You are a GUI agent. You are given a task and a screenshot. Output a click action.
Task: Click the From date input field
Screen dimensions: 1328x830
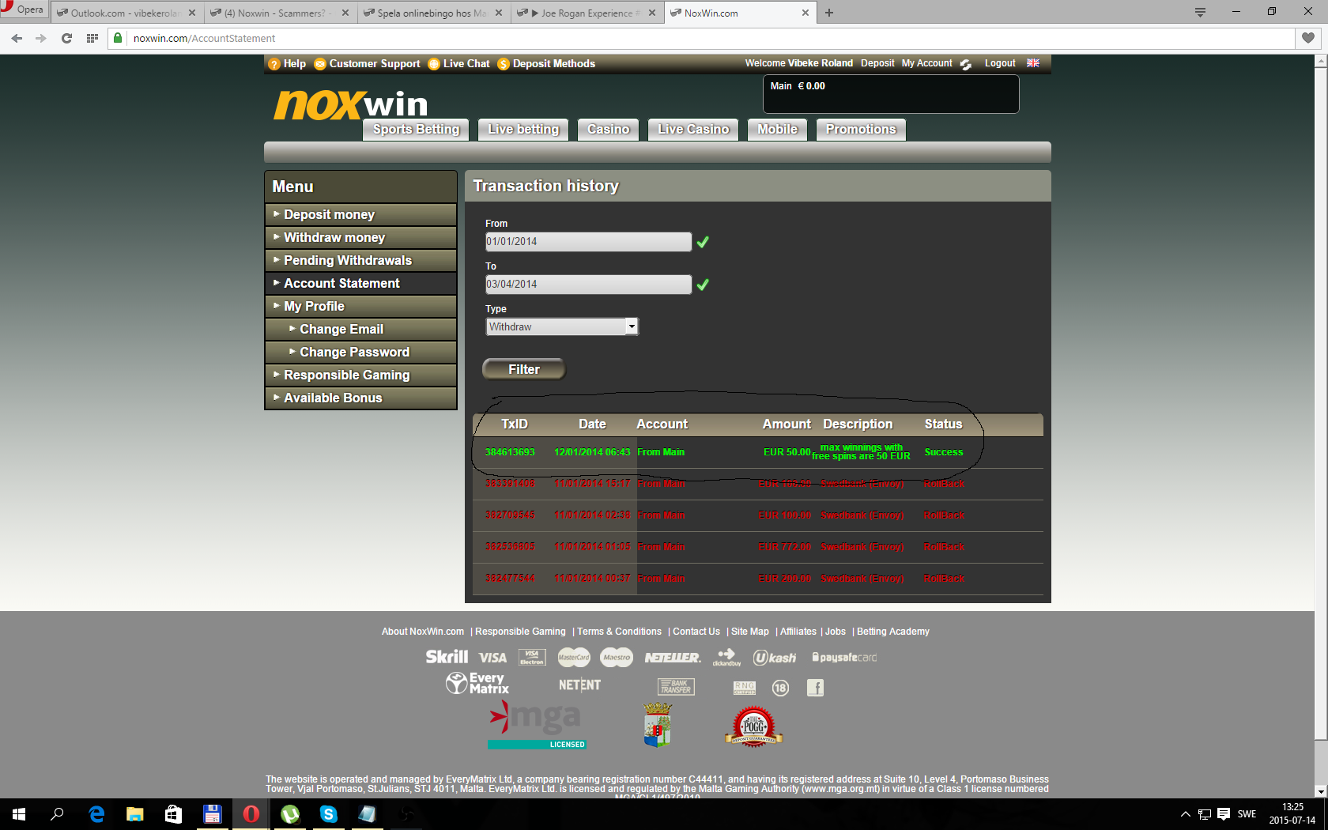tap(588, 242)
